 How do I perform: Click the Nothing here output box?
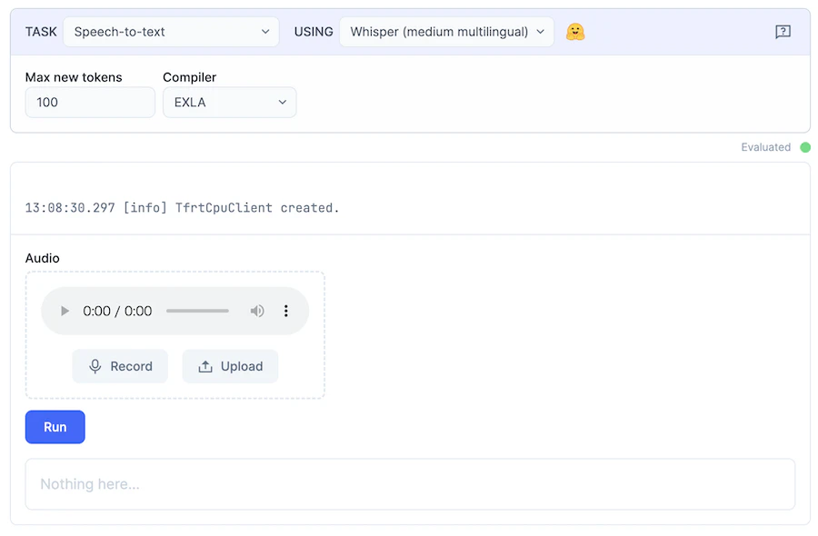tap(410, 484)
